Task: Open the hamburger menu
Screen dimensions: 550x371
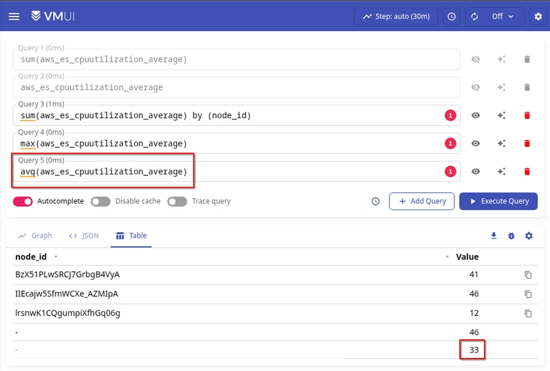Action: 14,16
